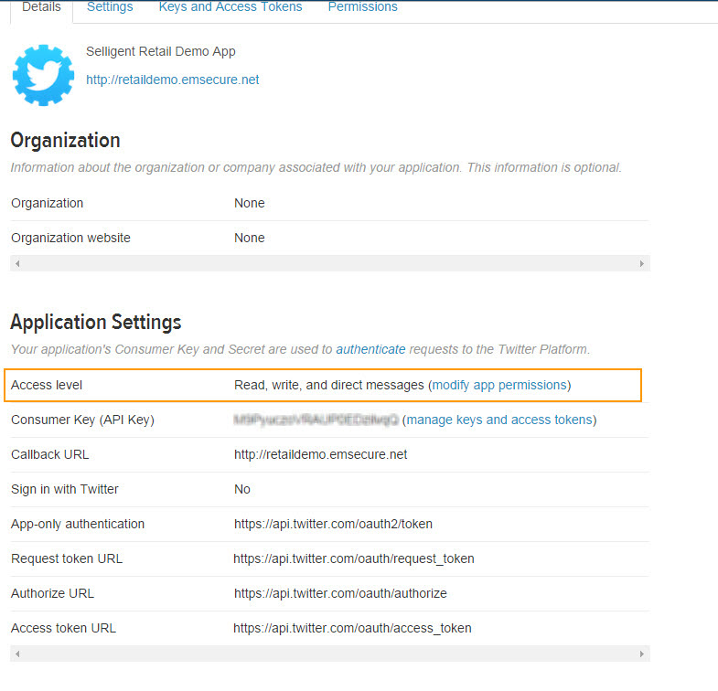Click the Twitter gear app icon
This screenshot has height=691, width=718.
(x=43, y=74)
